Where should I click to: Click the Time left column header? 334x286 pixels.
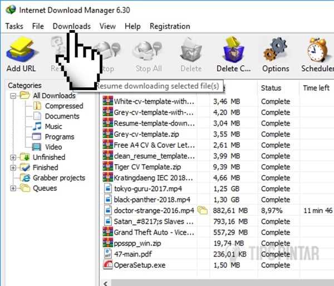(x=317, y=88)
